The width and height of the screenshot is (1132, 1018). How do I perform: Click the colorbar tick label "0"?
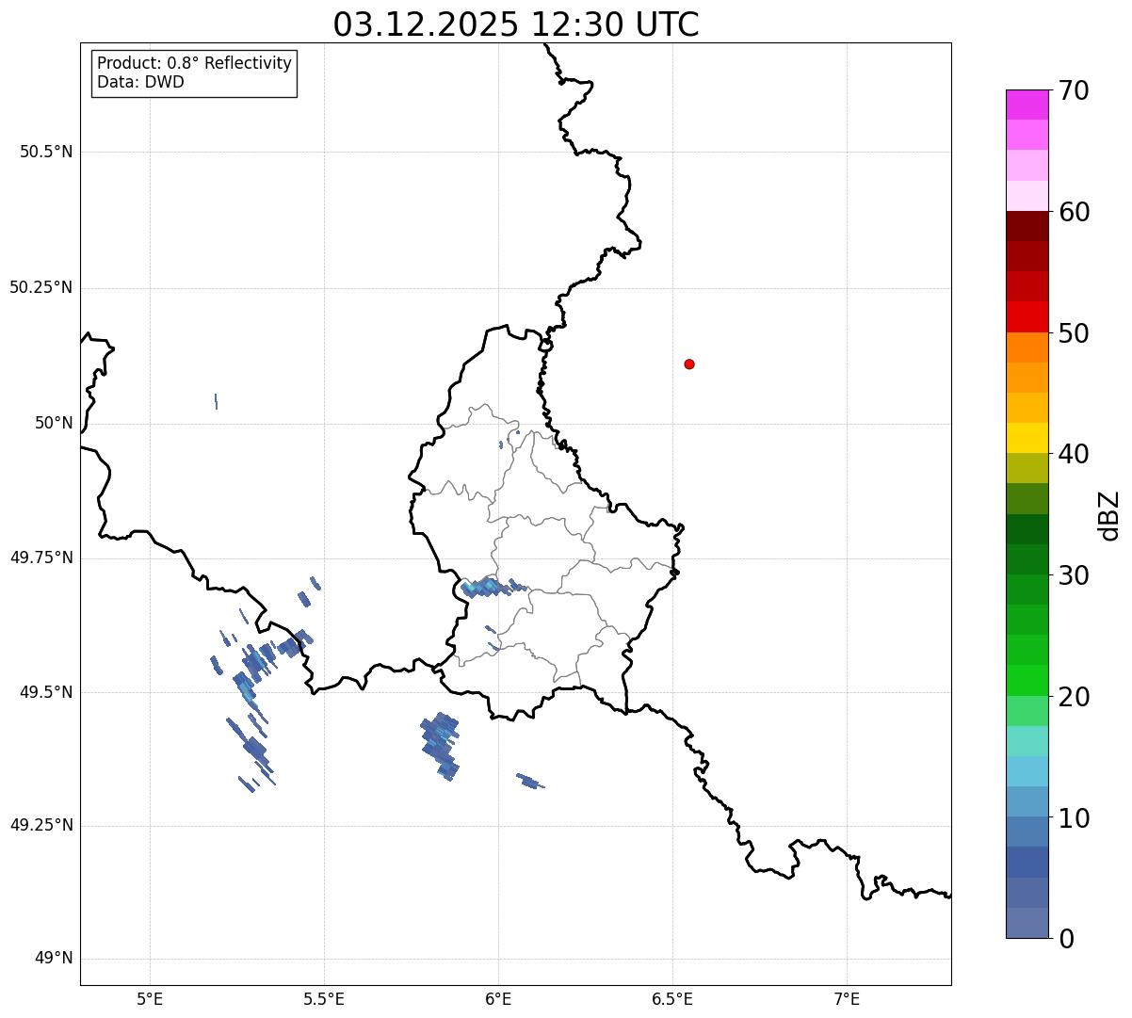[1066, 939]
